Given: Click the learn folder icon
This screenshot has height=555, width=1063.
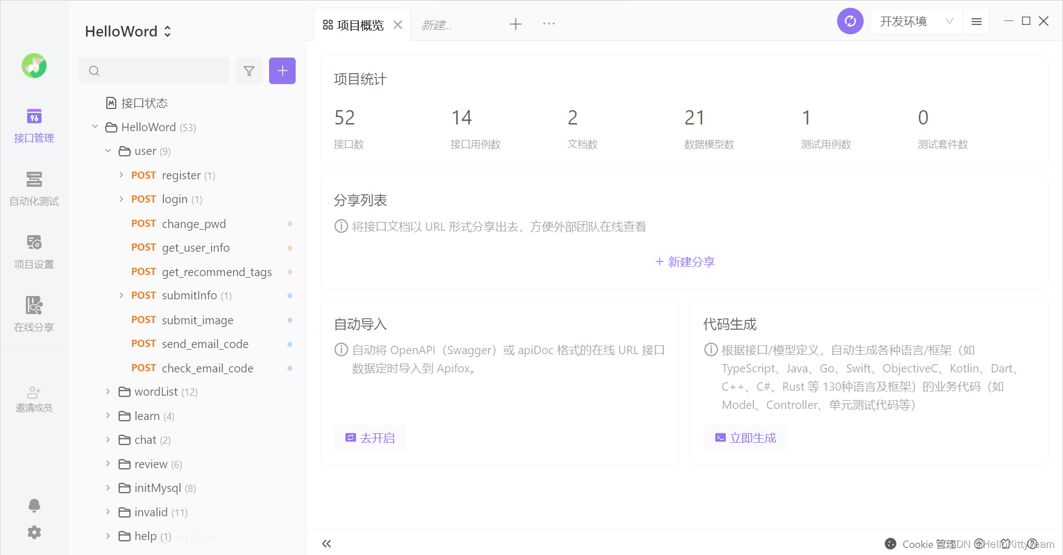Looking at the screenshot, I should pyautogui.click(x=125, y=416).
